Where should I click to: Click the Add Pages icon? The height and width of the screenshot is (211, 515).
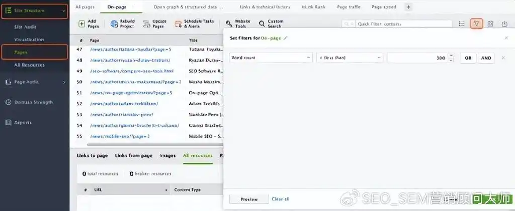tap(81, 24)
